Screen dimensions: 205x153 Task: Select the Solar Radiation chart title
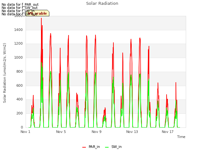click(102, 4)
